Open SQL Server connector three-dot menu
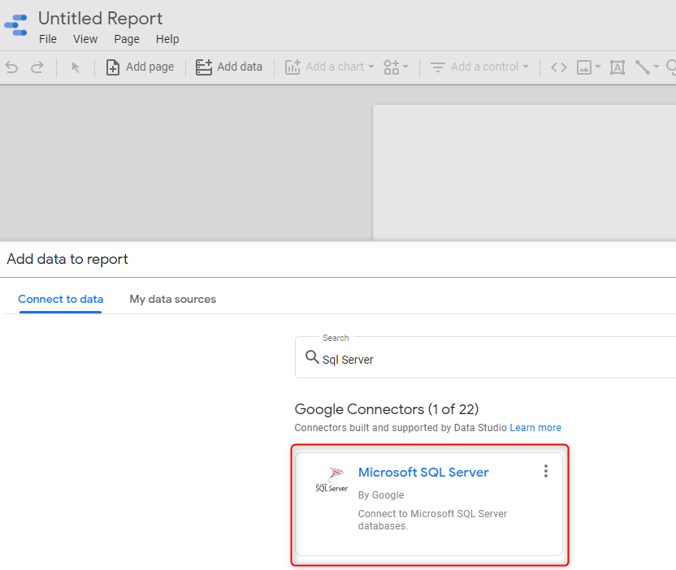Image resolution: width=676 pixels, height=570 pixels. click(x=546, y=471)
